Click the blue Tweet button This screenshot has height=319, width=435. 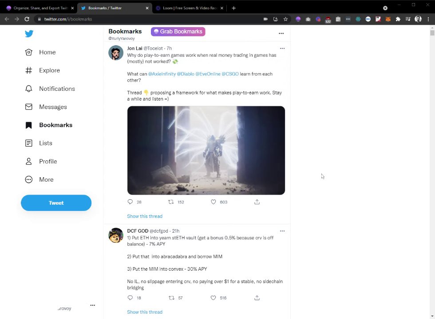coord(56,203)
